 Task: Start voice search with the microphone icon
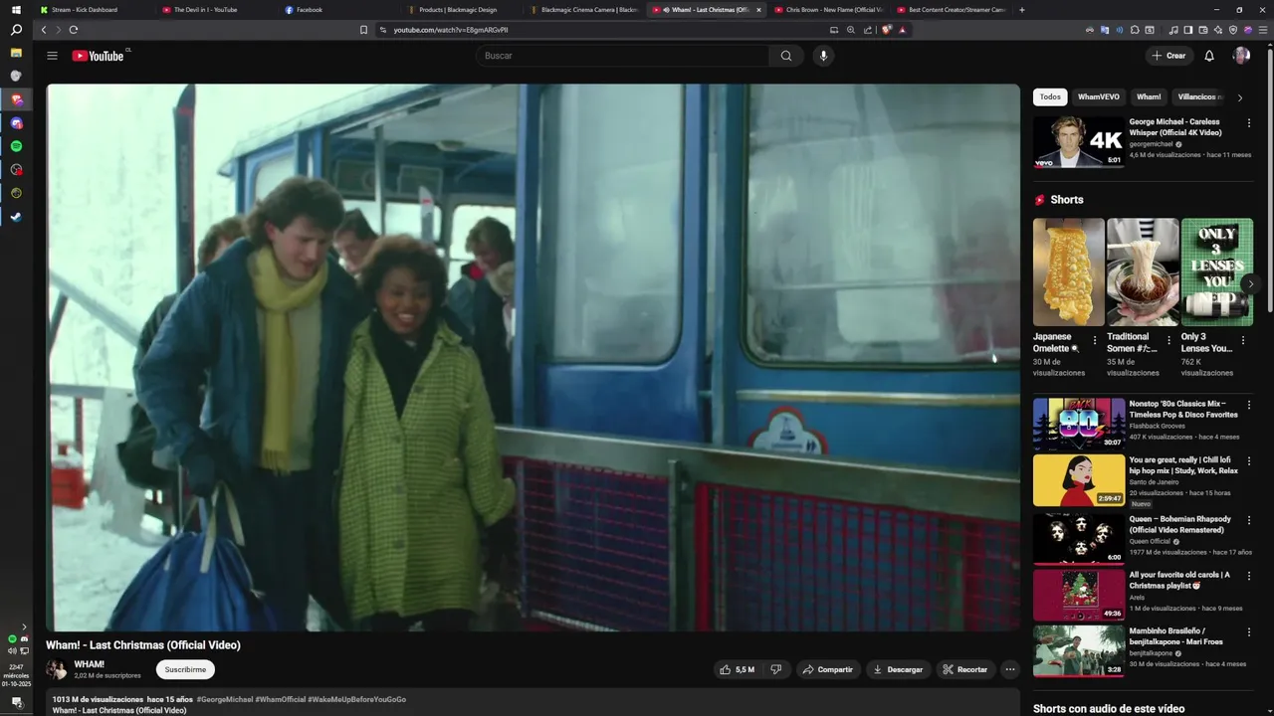[823, 56]
